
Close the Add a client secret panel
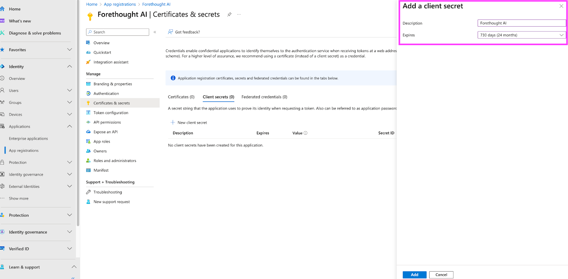click(561, 6)
